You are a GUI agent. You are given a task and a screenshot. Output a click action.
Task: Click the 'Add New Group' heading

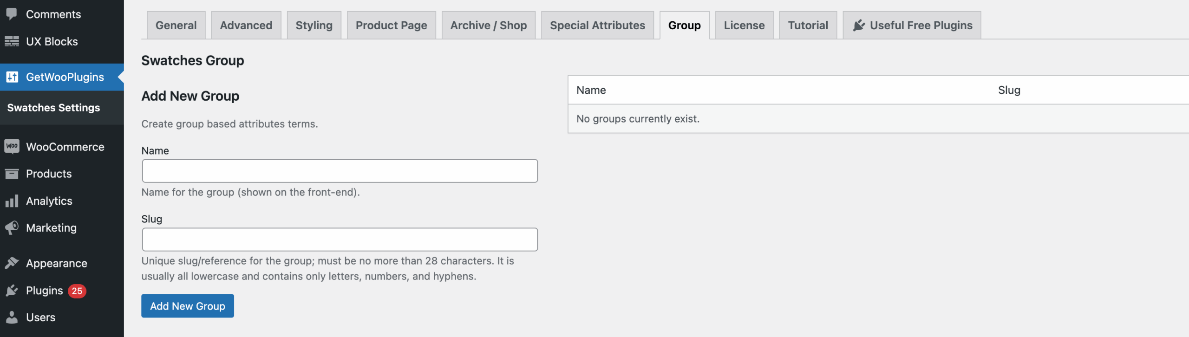click(190, 96)
